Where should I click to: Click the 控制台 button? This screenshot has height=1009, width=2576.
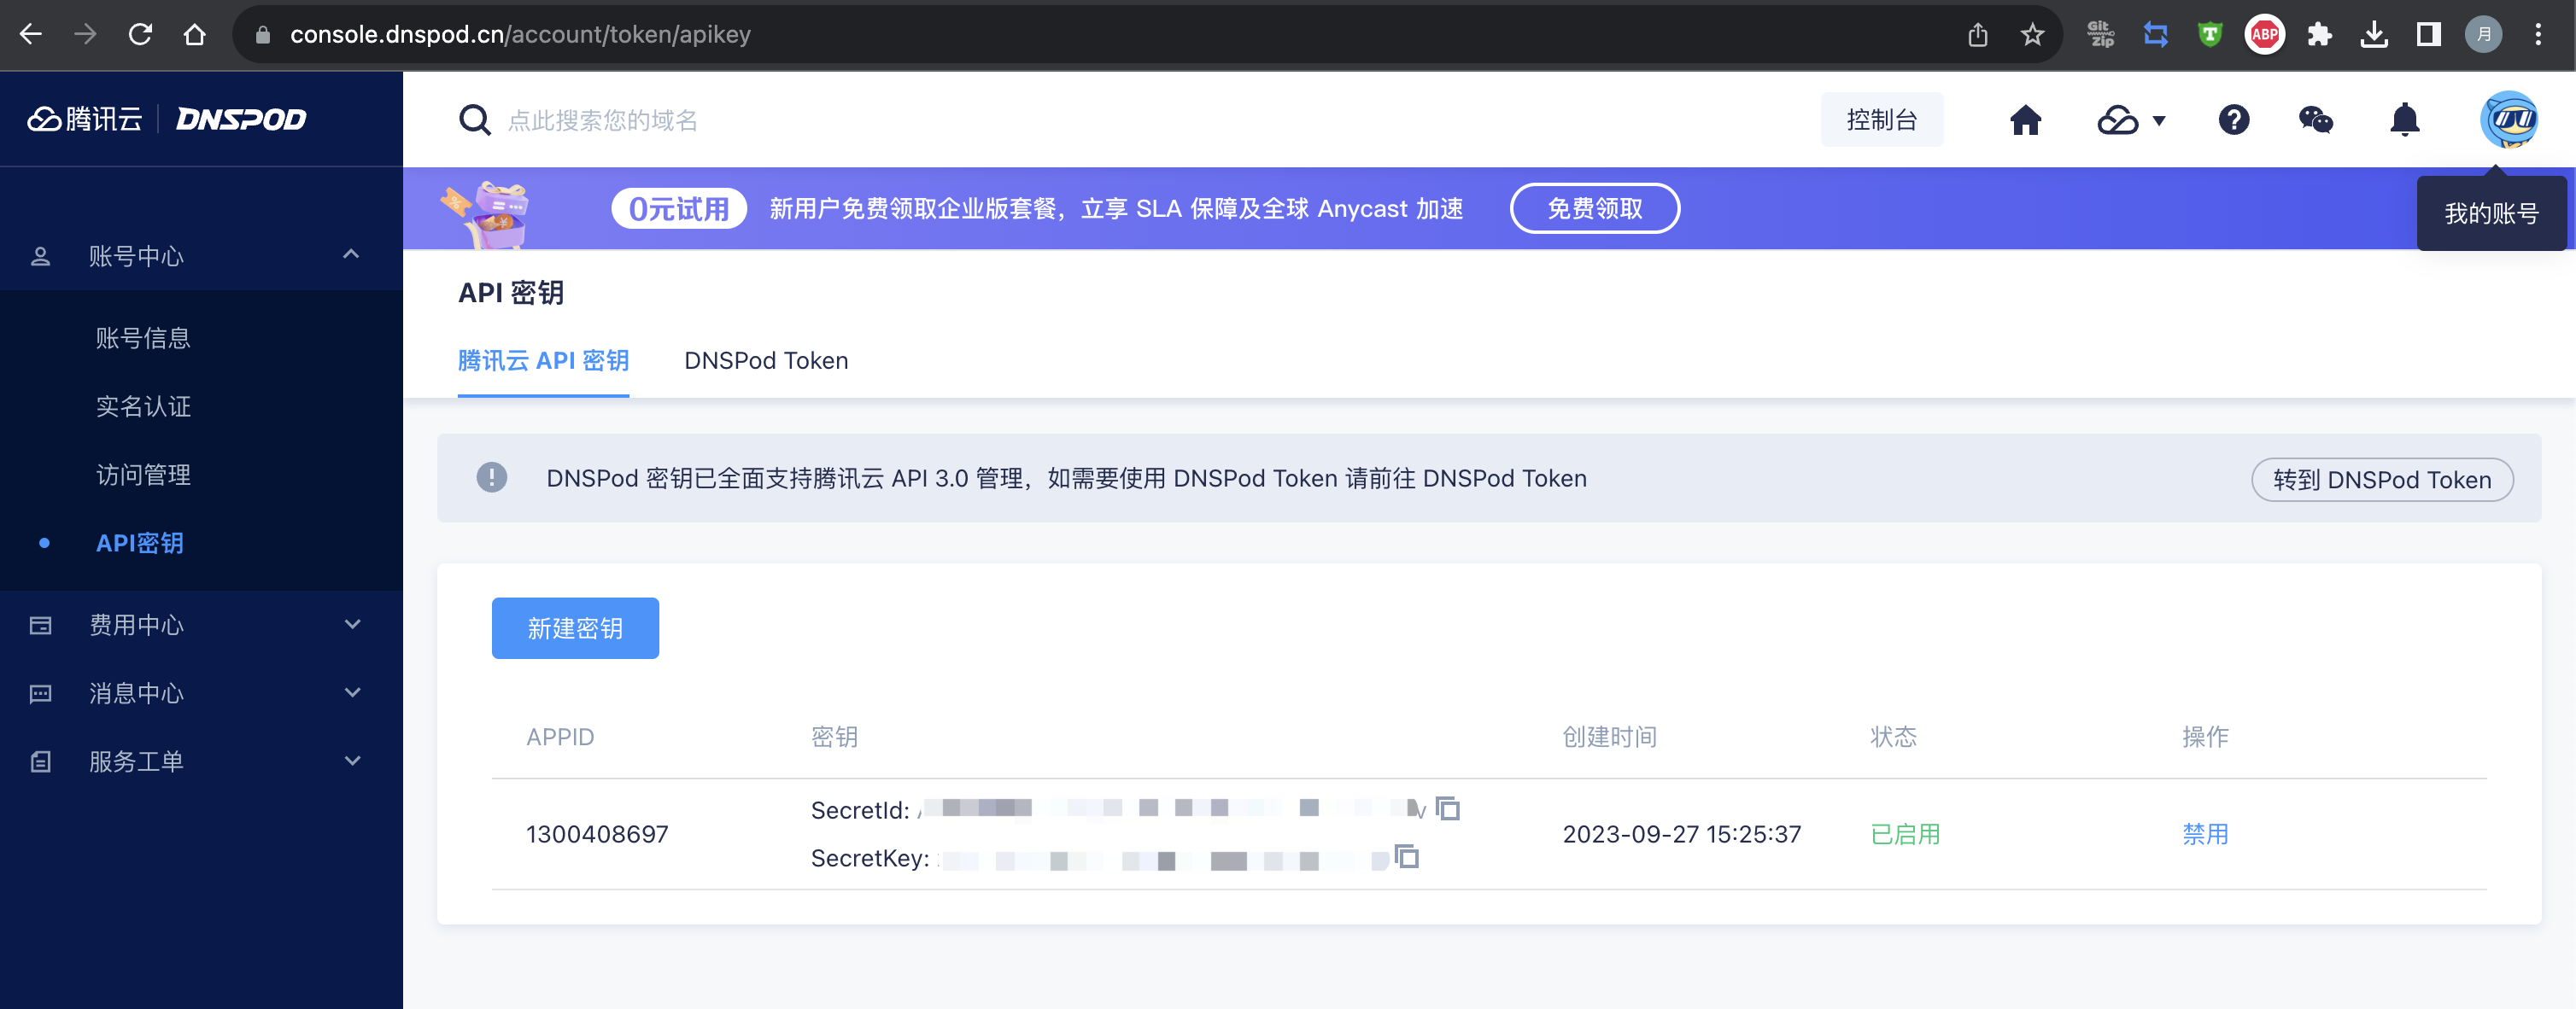tap(1881, 120)
